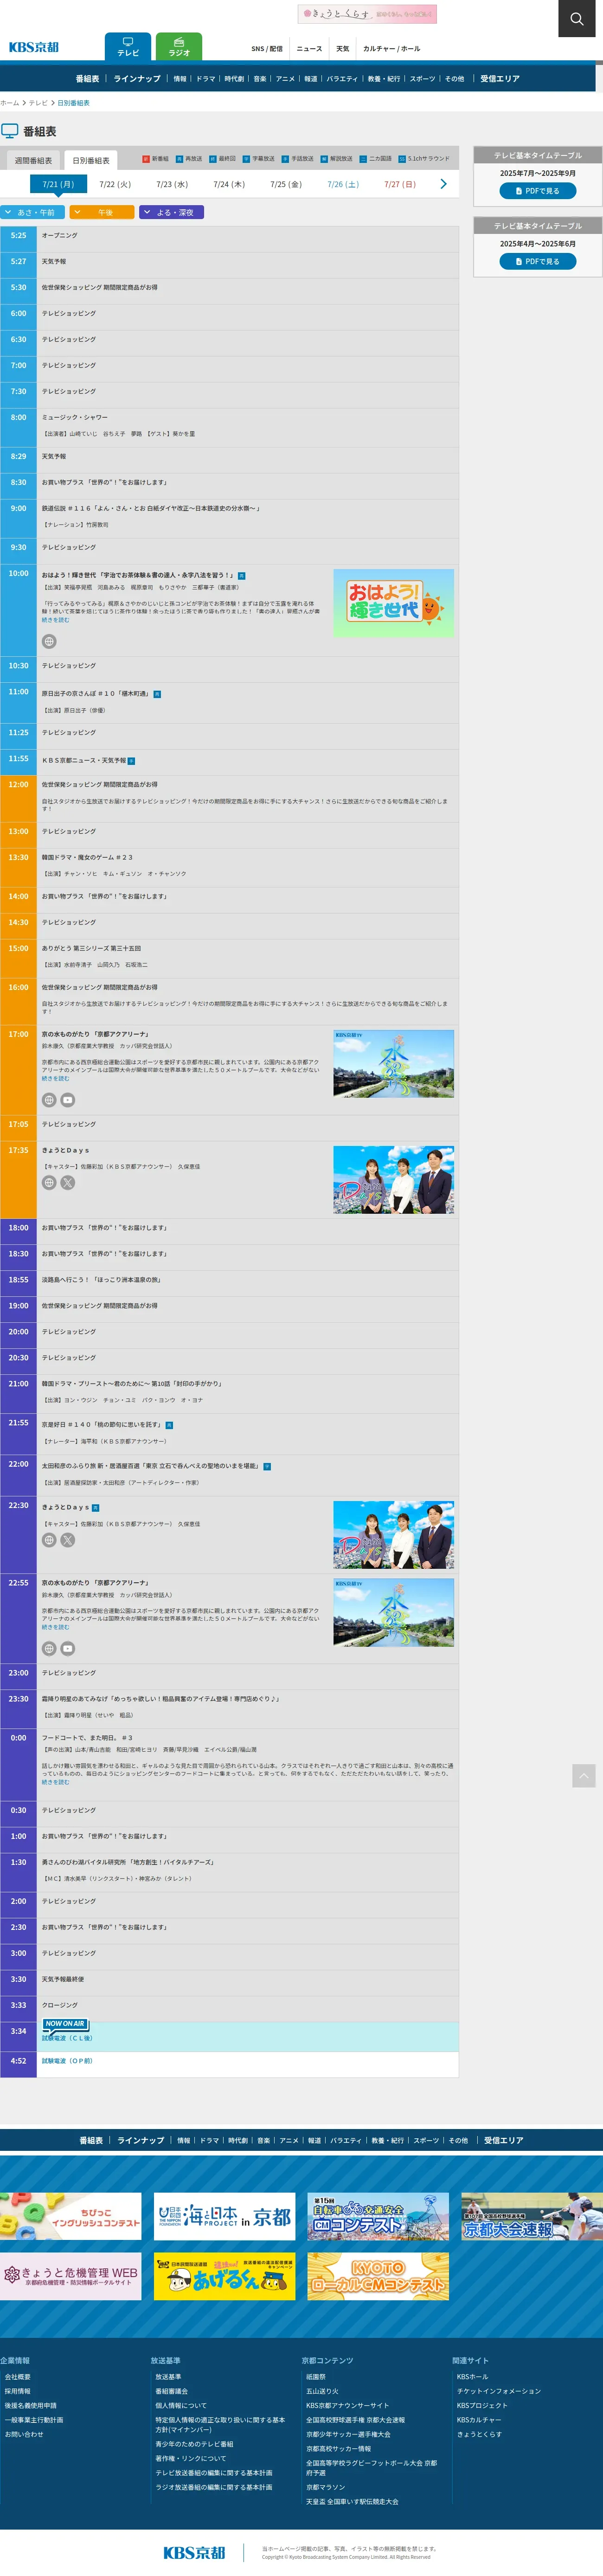The image size is (603, 2576).
Task: Open スポーツ in the footer navigation bar
Action: coord(426,2141)
